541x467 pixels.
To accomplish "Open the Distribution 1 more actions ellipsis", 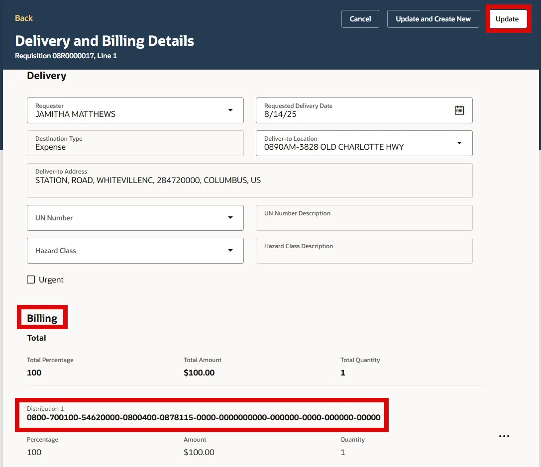I will click(x=504, y=436).
